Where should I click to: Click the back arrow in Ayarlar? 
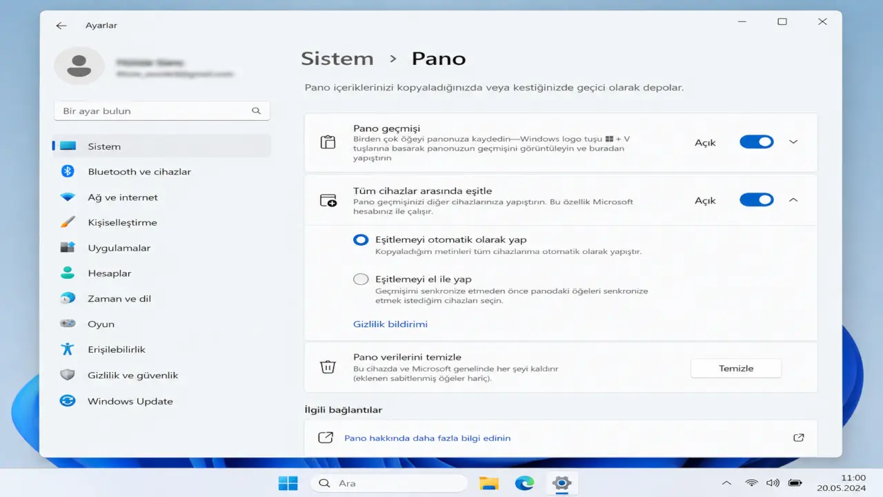click(61, 26)
